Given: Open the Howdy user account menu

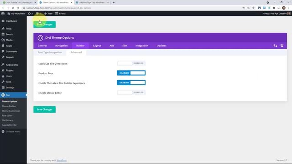Looking at the screenshot, I should coord(276,13).
